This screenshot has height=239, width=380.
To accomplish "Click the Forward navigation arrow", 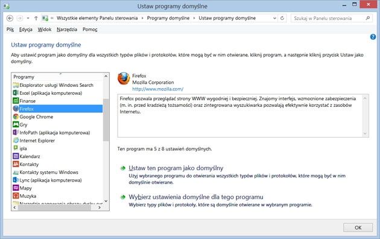I will [20, 18].
